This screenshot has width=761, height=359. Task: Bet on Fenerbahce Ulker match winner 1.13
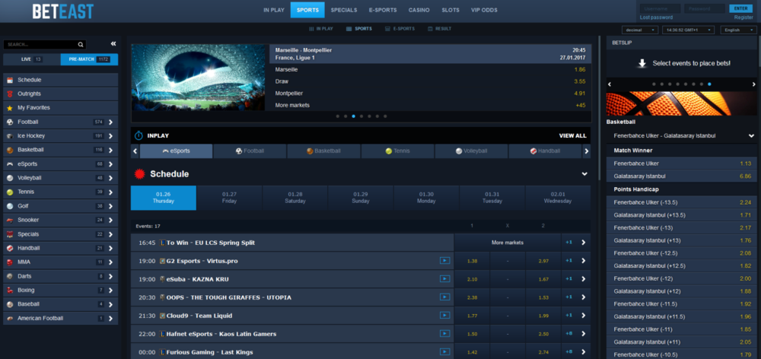681,164
